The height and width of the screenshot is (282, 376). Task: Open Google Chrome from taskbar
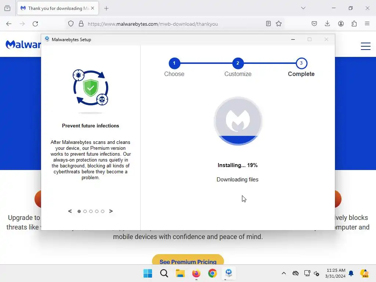point(213,273)
